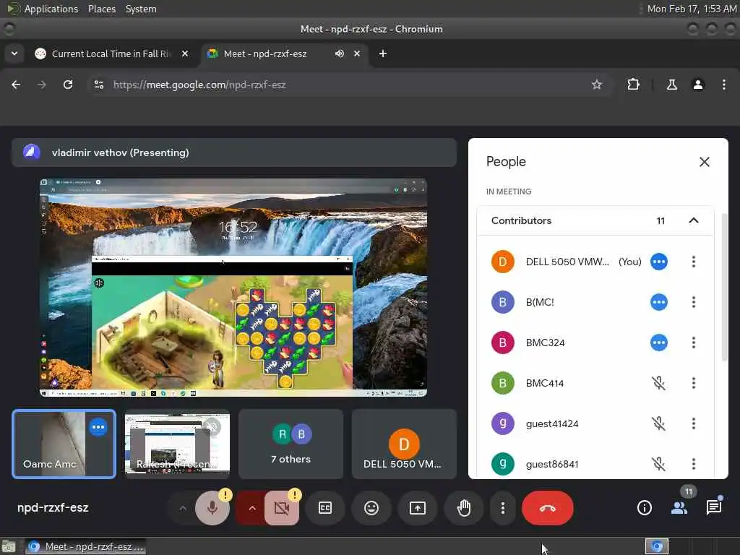Open the Extensions puzzle icon

[633, 85]
